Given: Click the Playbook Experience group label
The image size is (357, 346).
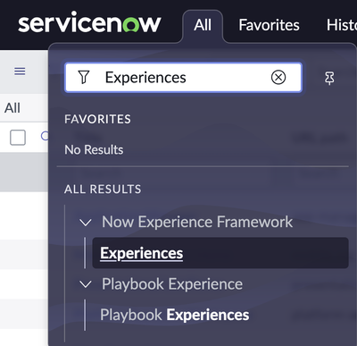Looking at the screenshot, I should pyautogui.click(x=172, y=284).
